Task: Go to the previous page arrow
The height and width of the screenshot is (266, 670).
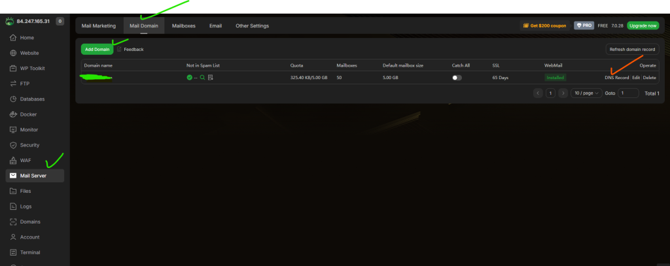Action: tap(538, 93)
